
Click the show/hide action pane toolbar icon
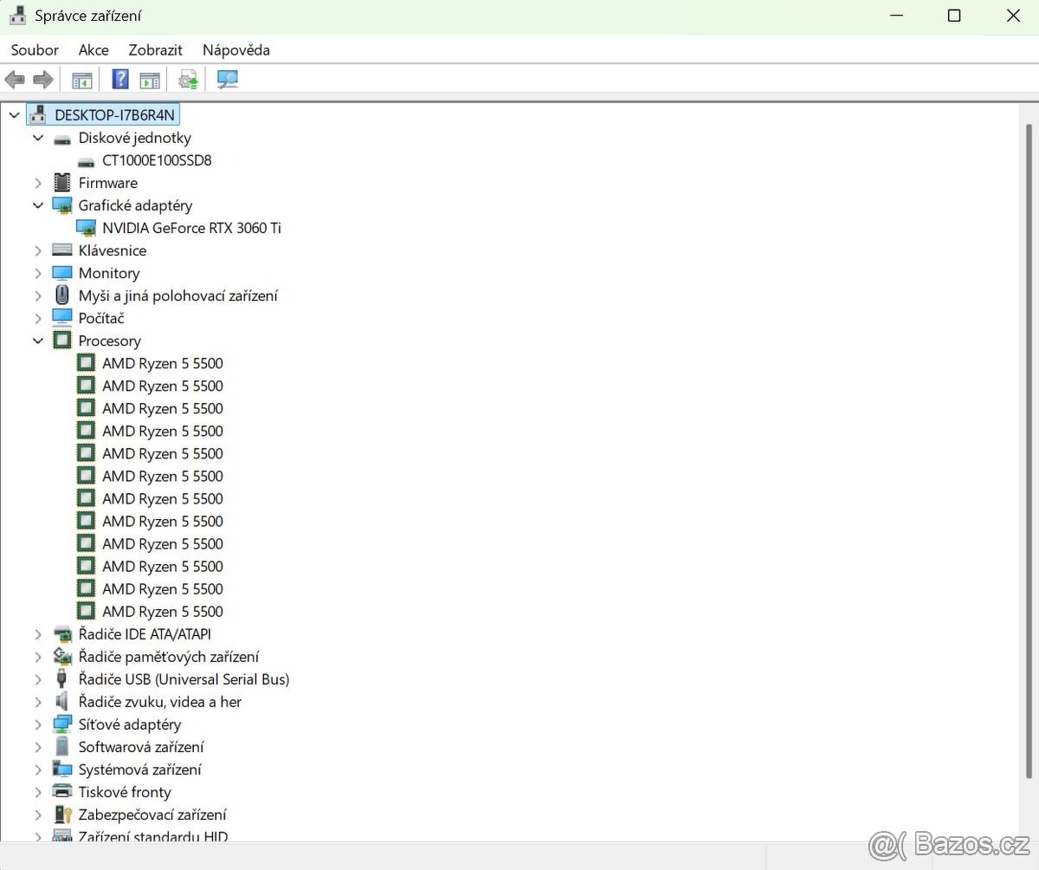click(150, 80)
